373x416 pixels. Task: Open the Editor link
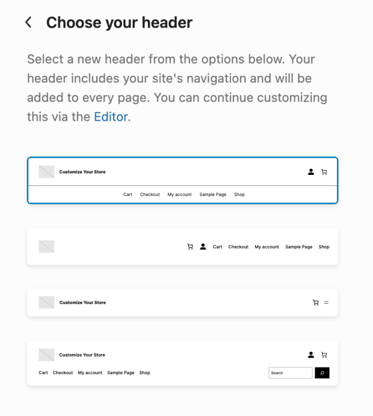pos(111,117)
